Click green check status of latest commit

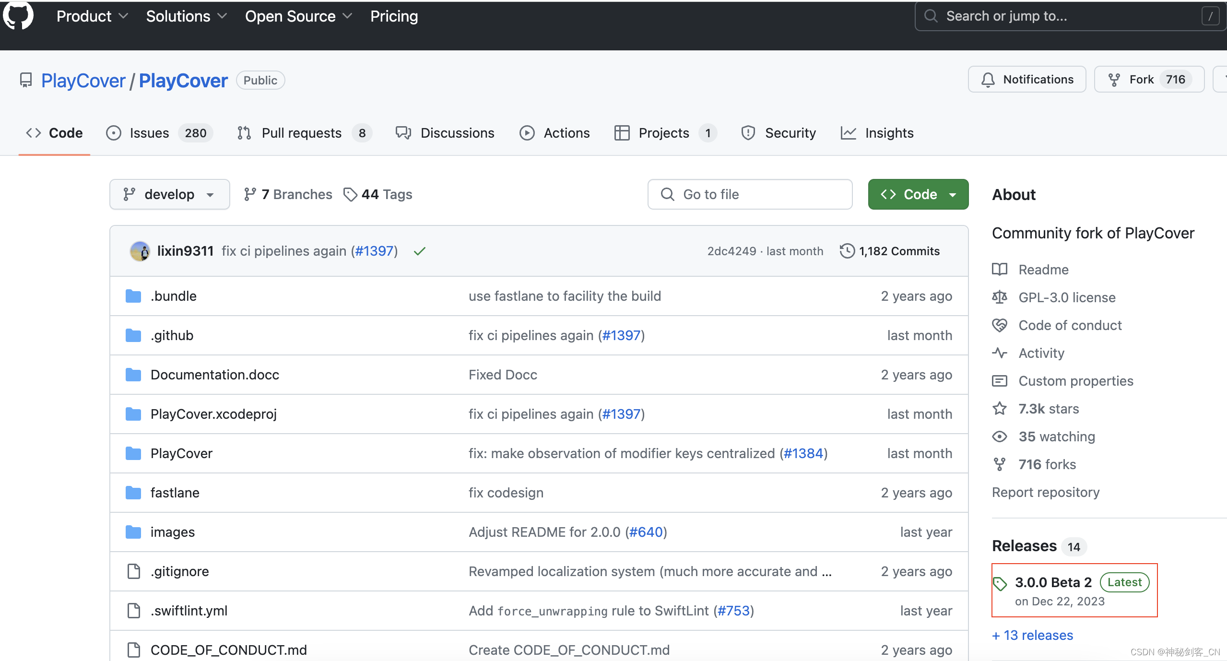[420, 251]
